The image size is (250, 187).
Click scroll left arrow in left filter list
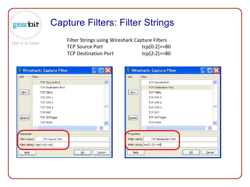(35, 128)
